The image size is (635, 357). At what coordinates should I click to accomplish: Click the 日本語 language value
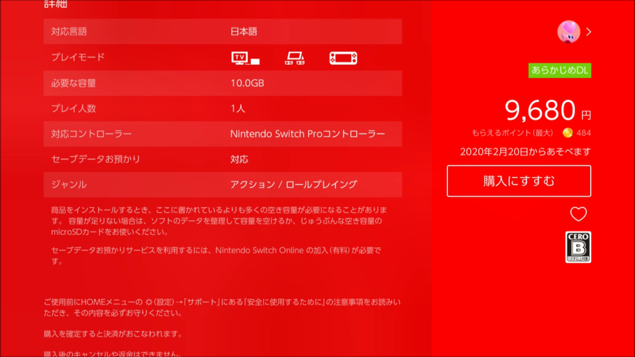pos(244,32)
